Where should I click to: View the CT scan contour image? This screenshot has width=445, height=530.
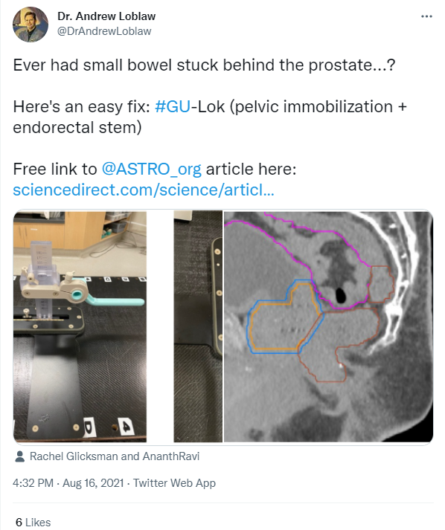[x=328, y=326]
